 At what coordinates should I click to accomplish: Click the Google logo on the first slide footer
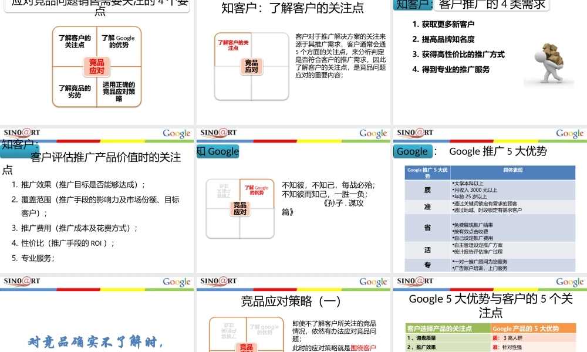pos(176,134)
